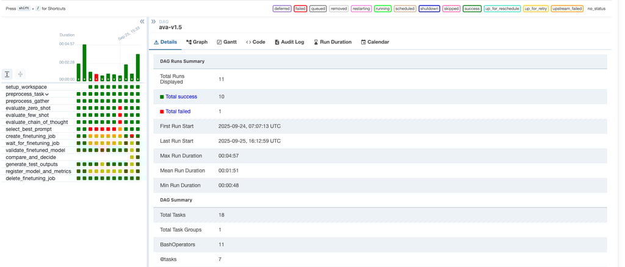This screenshot has height=267, width=625.
Task: Open the Audit Log tab
Action: click(x=289, y=42)
